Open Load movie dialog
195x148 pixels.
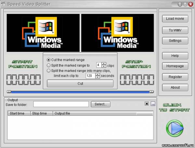click(175, 18)
